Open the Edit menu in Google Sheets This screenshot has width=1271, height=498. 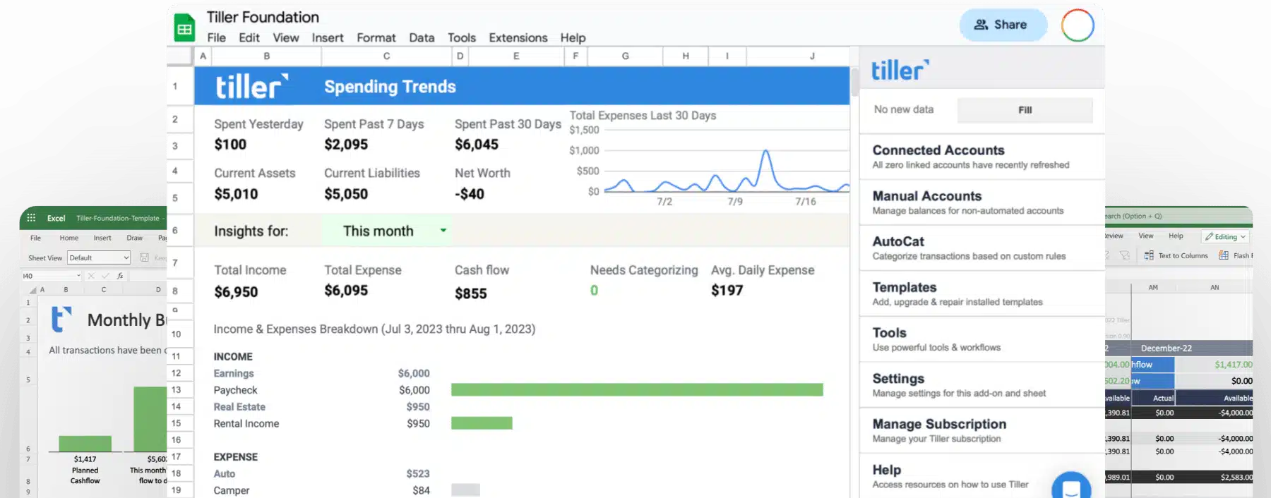click(249, 37)
